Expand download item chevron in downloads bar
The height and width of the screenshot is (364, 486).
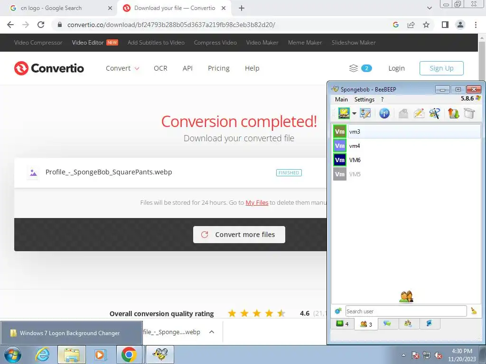(212, 332)
